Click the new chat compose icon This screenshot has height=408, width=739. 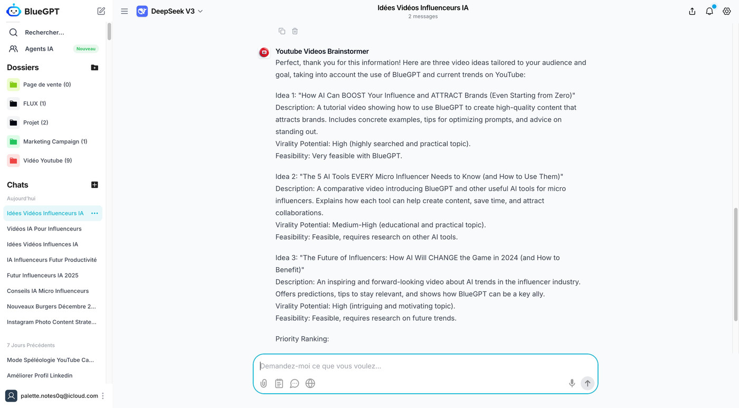pyautogui.click(x=101, y=11)
